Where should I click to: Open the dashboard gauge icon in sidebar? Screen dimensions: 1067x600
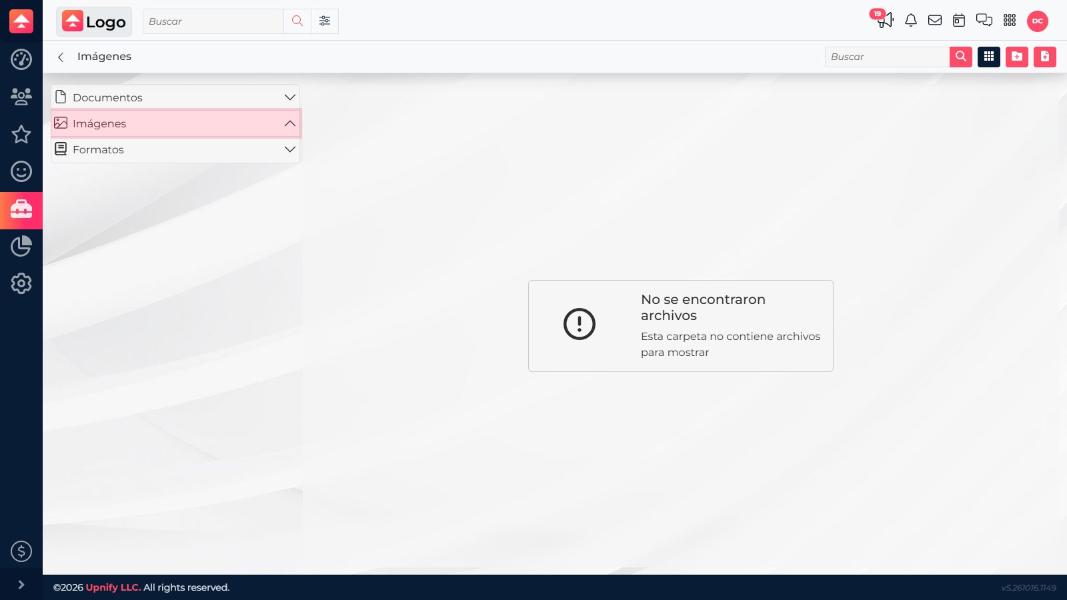(21, 59)
